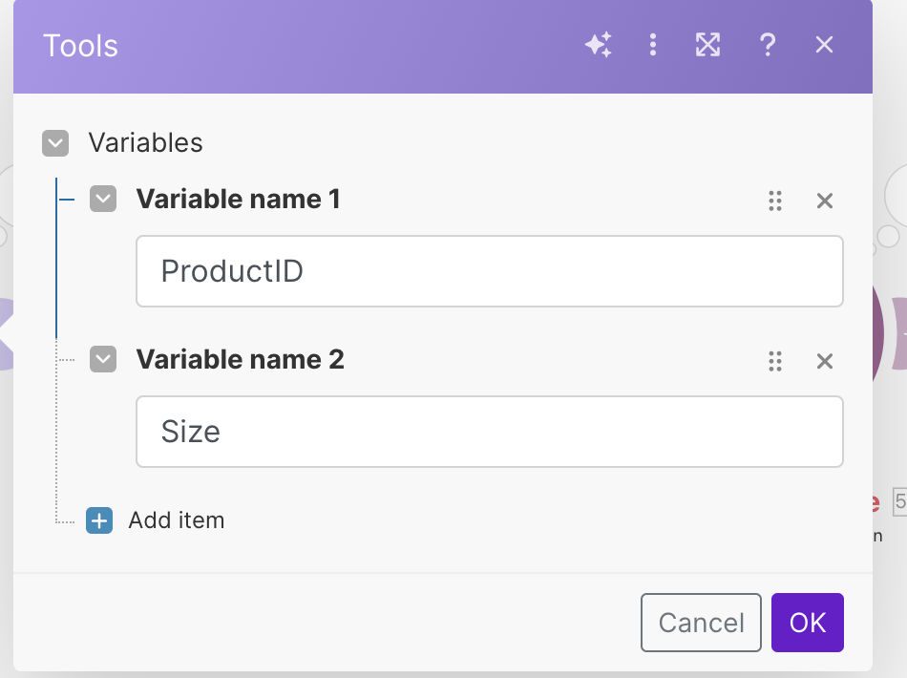Click the Size input field
Screen dimensions: 907x678
489,432
